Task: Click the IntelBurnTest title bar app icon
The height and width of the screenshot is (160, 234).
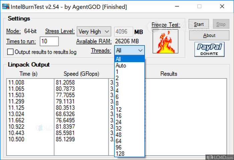Action: point(6,7)
